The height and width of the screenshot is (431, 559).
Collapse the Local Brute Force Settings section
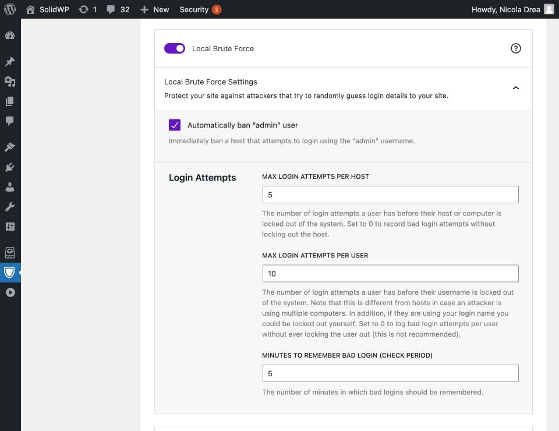click(x=515, y=88)
